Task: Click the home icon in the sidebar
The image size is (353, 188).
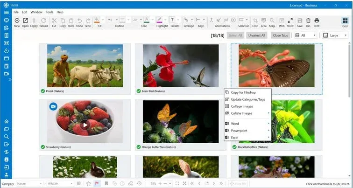Action: tap(7, 121)
